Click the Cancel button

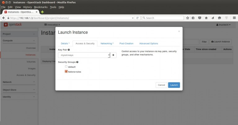[x=161, y=85]
